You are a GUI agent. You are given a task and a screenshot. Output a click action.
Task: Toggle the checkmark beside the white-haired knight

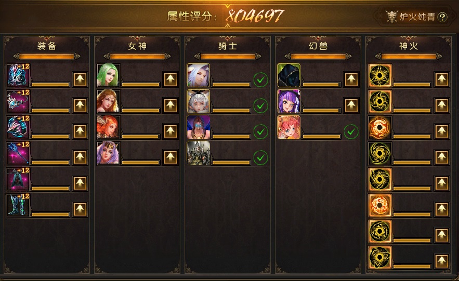tap(260, 80)
